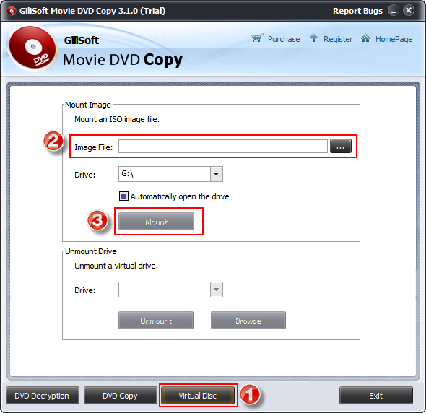Switch to the DVD Copy tab
The image size is (426, 413).
coord(121,396)
